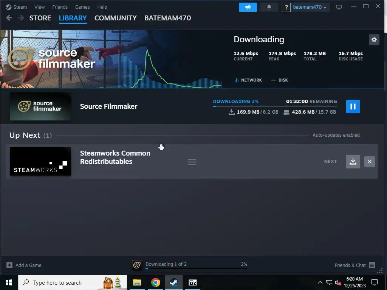Click the Auto-updates enabled text
387x290 pixels.
click(336, 135)
